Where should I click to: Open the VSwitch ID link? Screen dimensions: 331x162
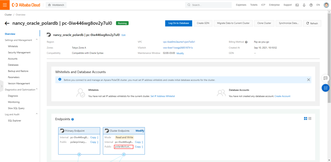(178, 48)
